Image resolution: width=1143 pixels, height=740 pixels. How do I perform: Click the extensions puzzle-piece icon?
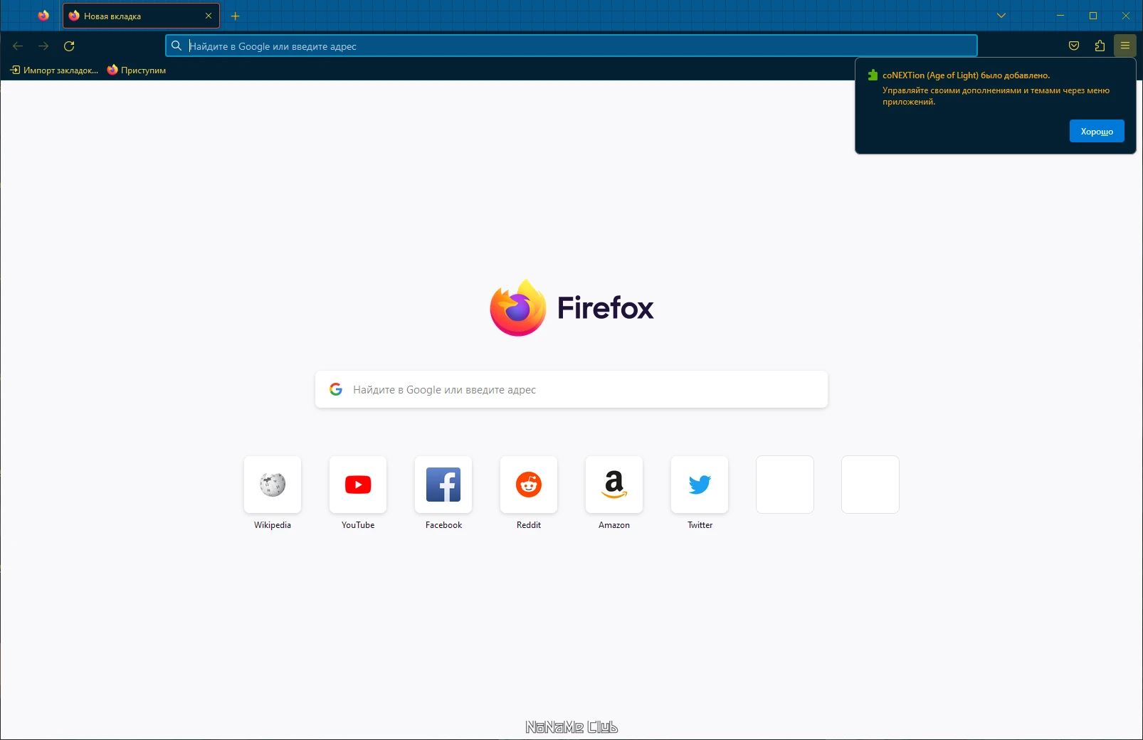[x=1100, y=46]
